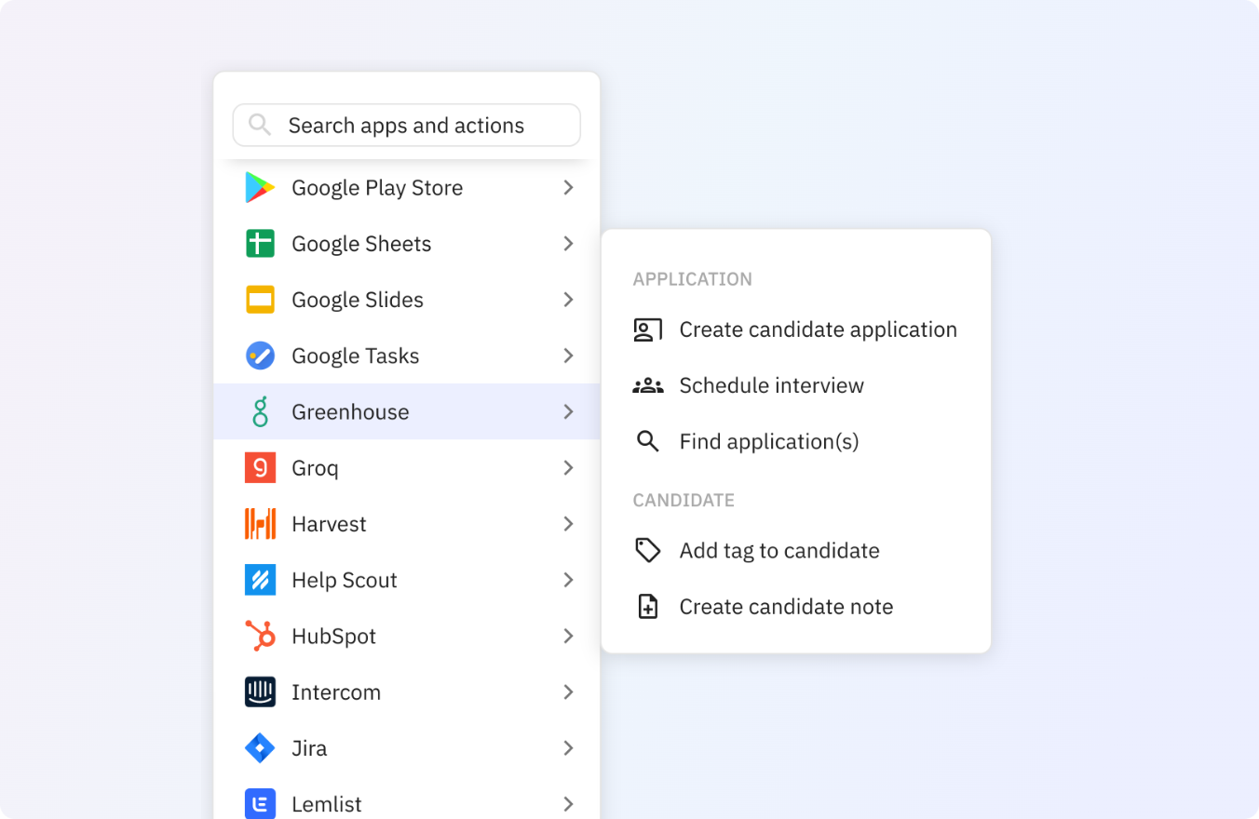Choose Google Sheets label
1259x819 pixels.
pyautogui.click(x=361, y=244)
